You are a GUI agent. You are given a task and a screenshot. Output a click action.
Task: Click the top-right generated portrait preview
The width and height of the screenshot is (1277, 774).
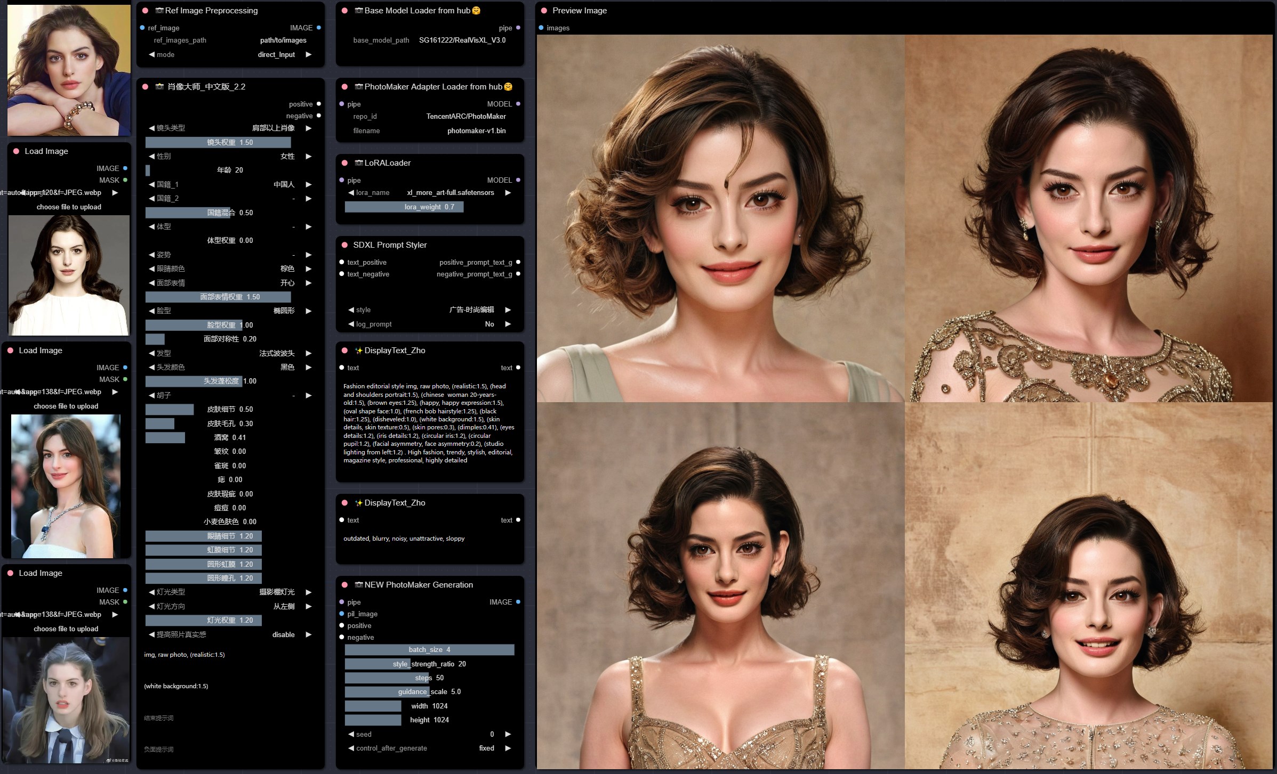coord(1088,218)
